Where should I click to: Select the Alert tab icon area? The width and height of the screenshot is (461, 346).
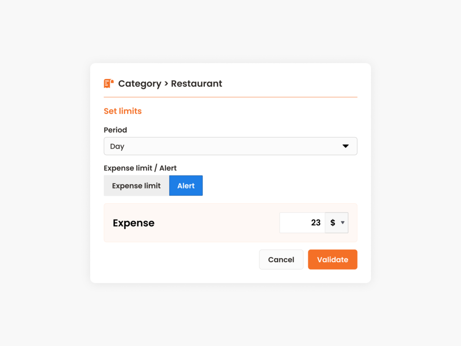pos(185,185)
